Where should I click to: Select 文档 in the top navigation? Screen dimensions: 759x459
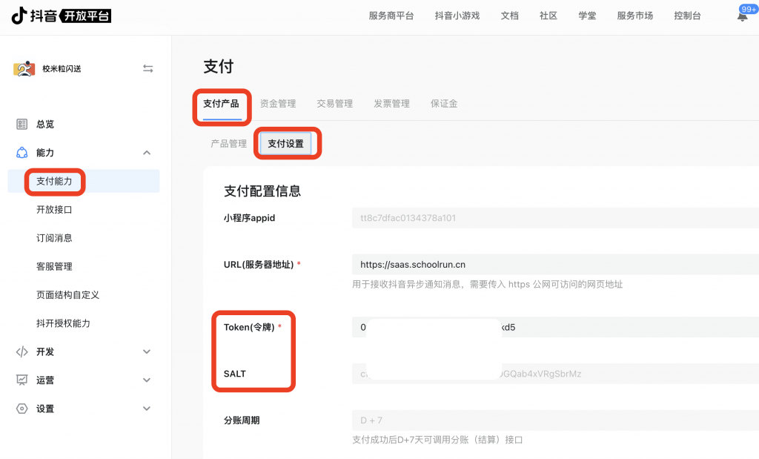coord(509,15)
